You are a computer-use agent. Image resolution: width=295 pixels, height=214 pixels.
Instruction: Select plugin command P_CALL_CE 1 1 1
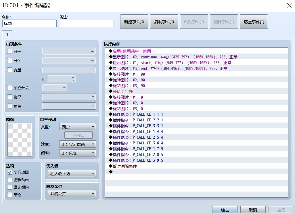click(197, 114)
